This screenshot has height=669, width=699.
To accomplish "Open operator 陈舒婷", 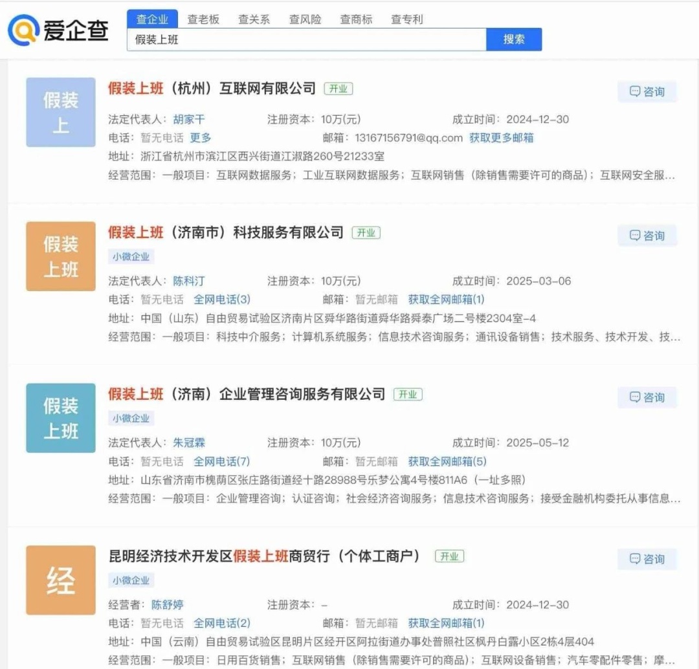I will point(168,605).
